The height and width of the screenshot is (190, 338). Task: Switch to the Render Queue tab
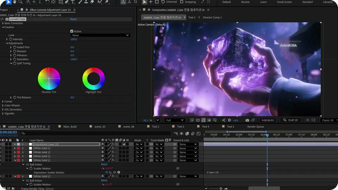(x=256, y=127)
